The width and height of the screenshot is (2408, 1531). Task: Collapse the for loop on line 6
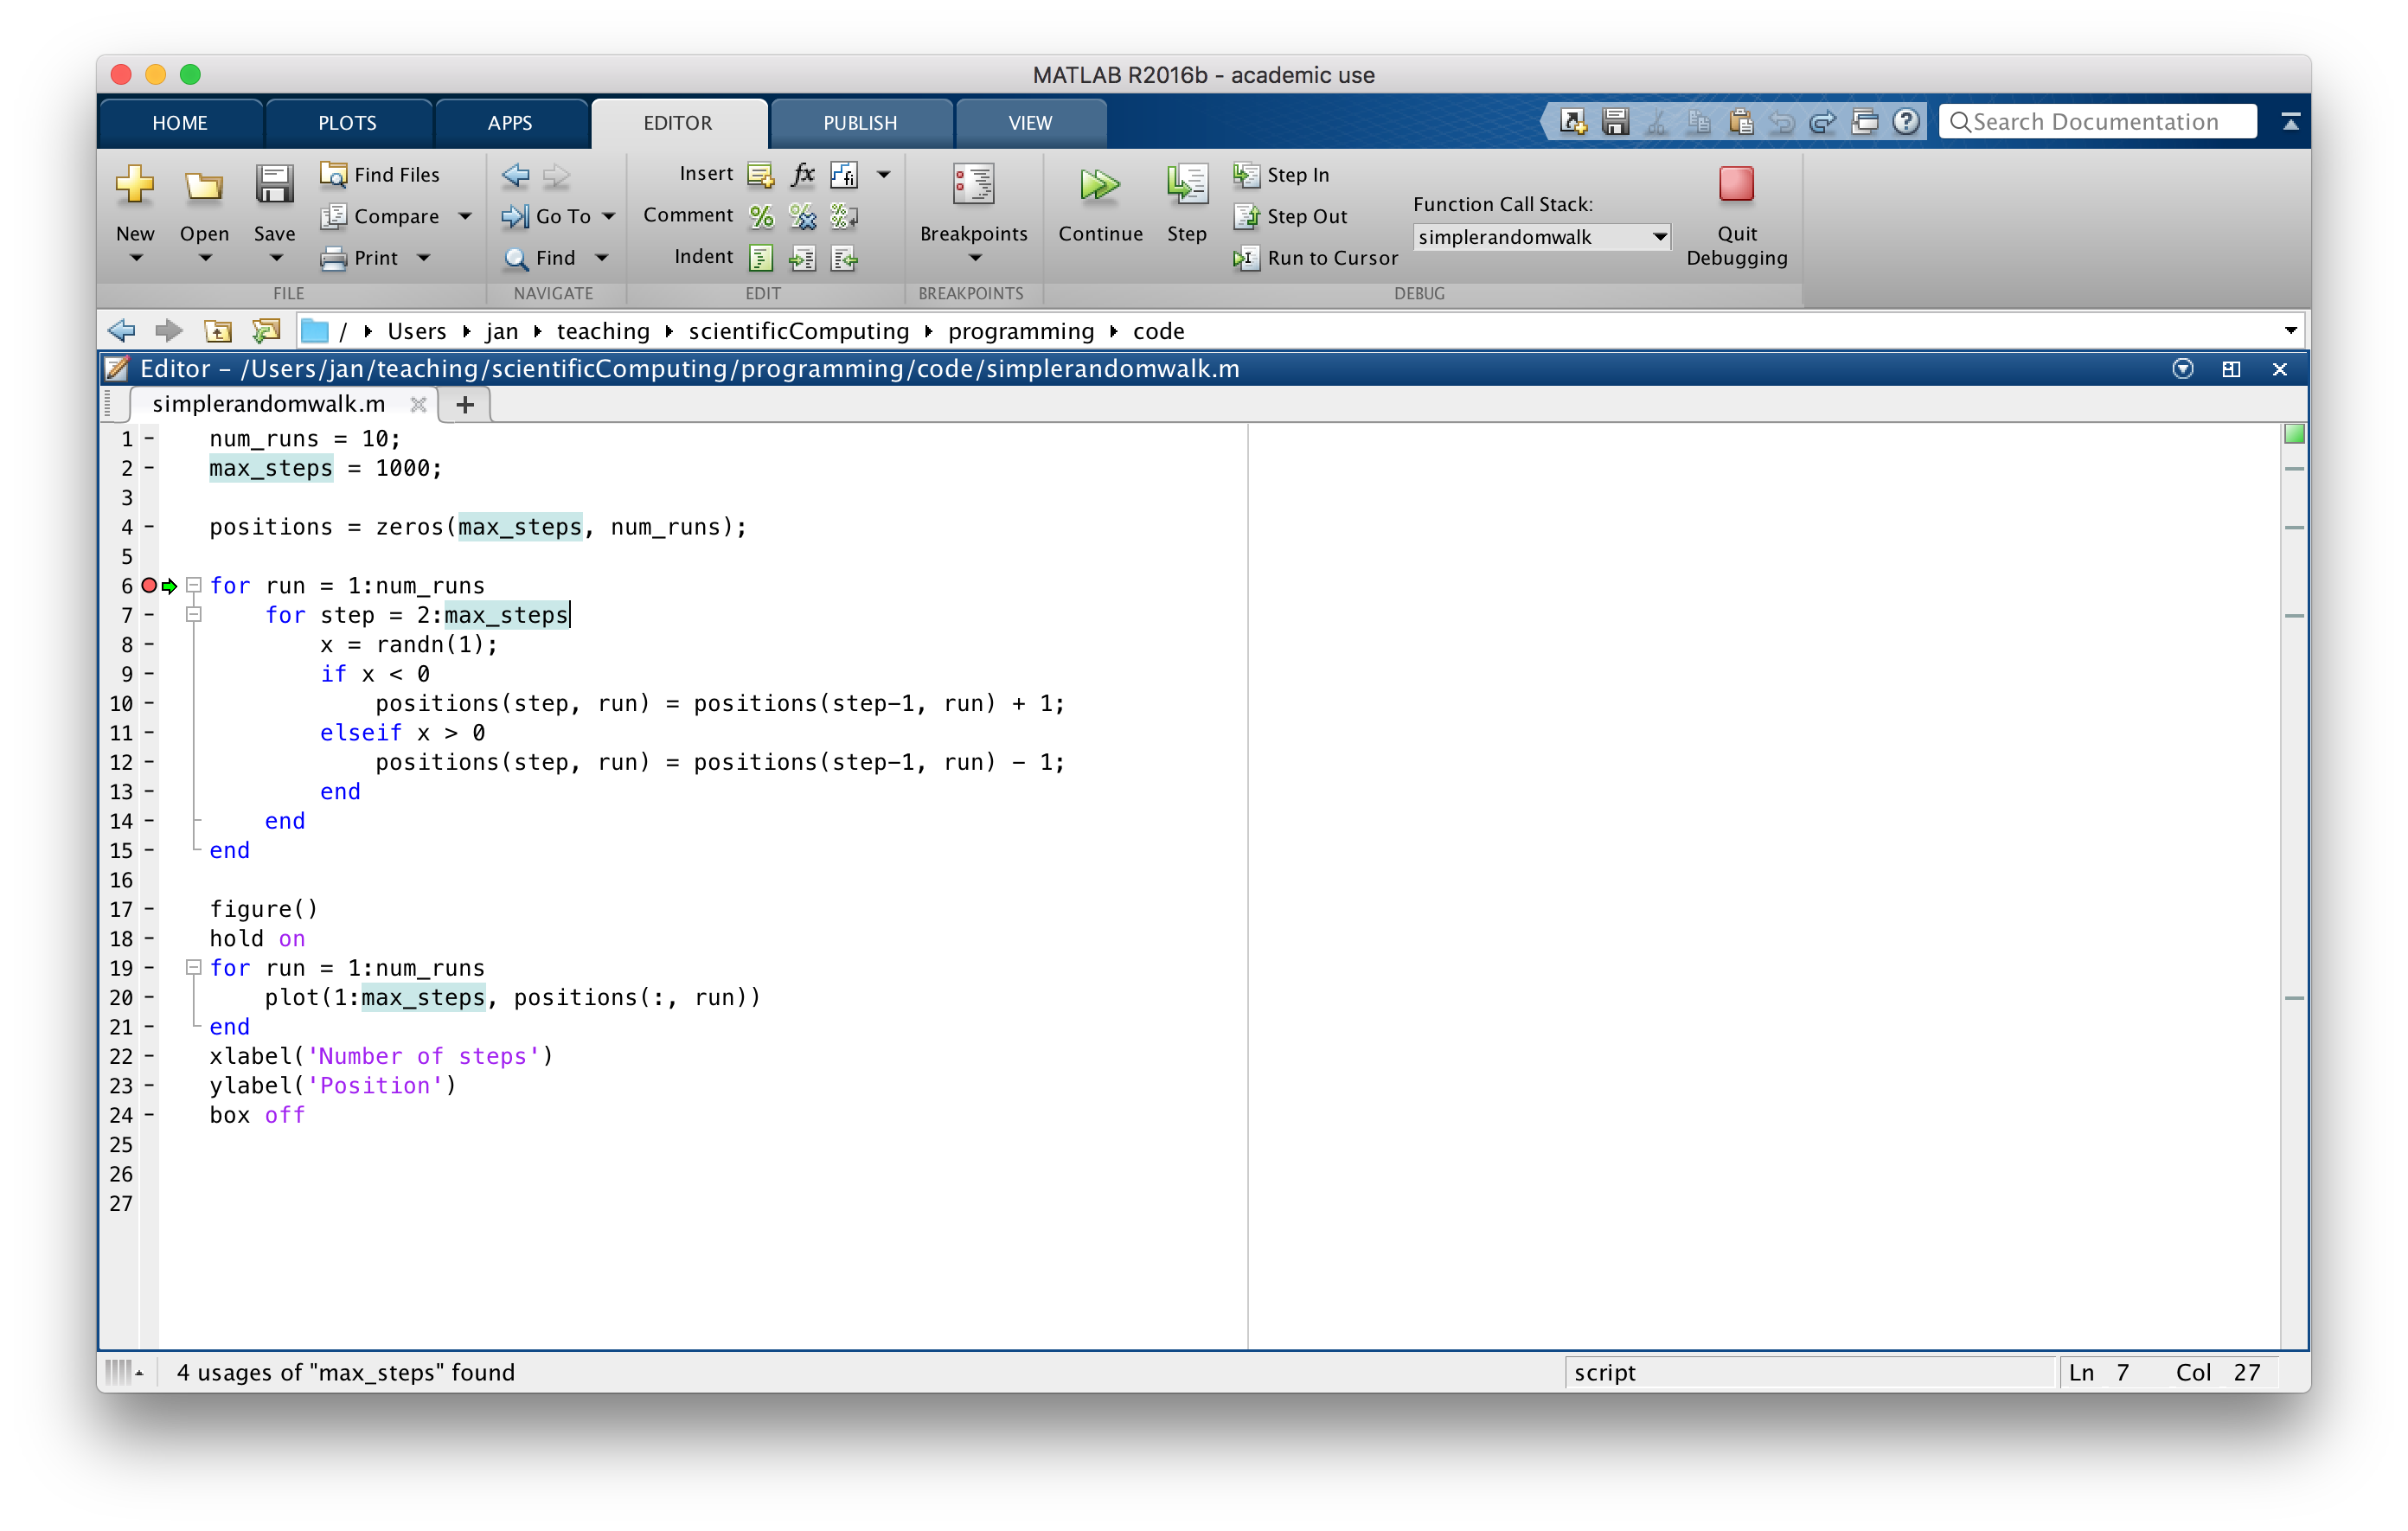[x=194, y=585]
